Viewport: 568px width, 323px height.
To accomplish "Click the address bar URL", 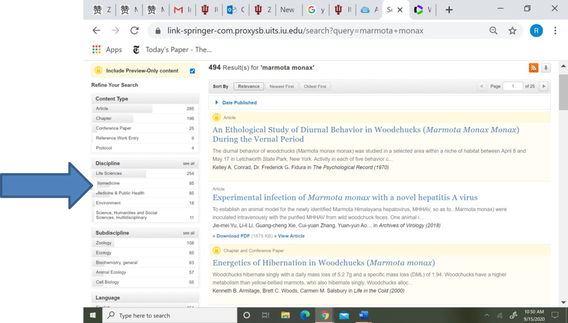I will click(x=295, y=31).
